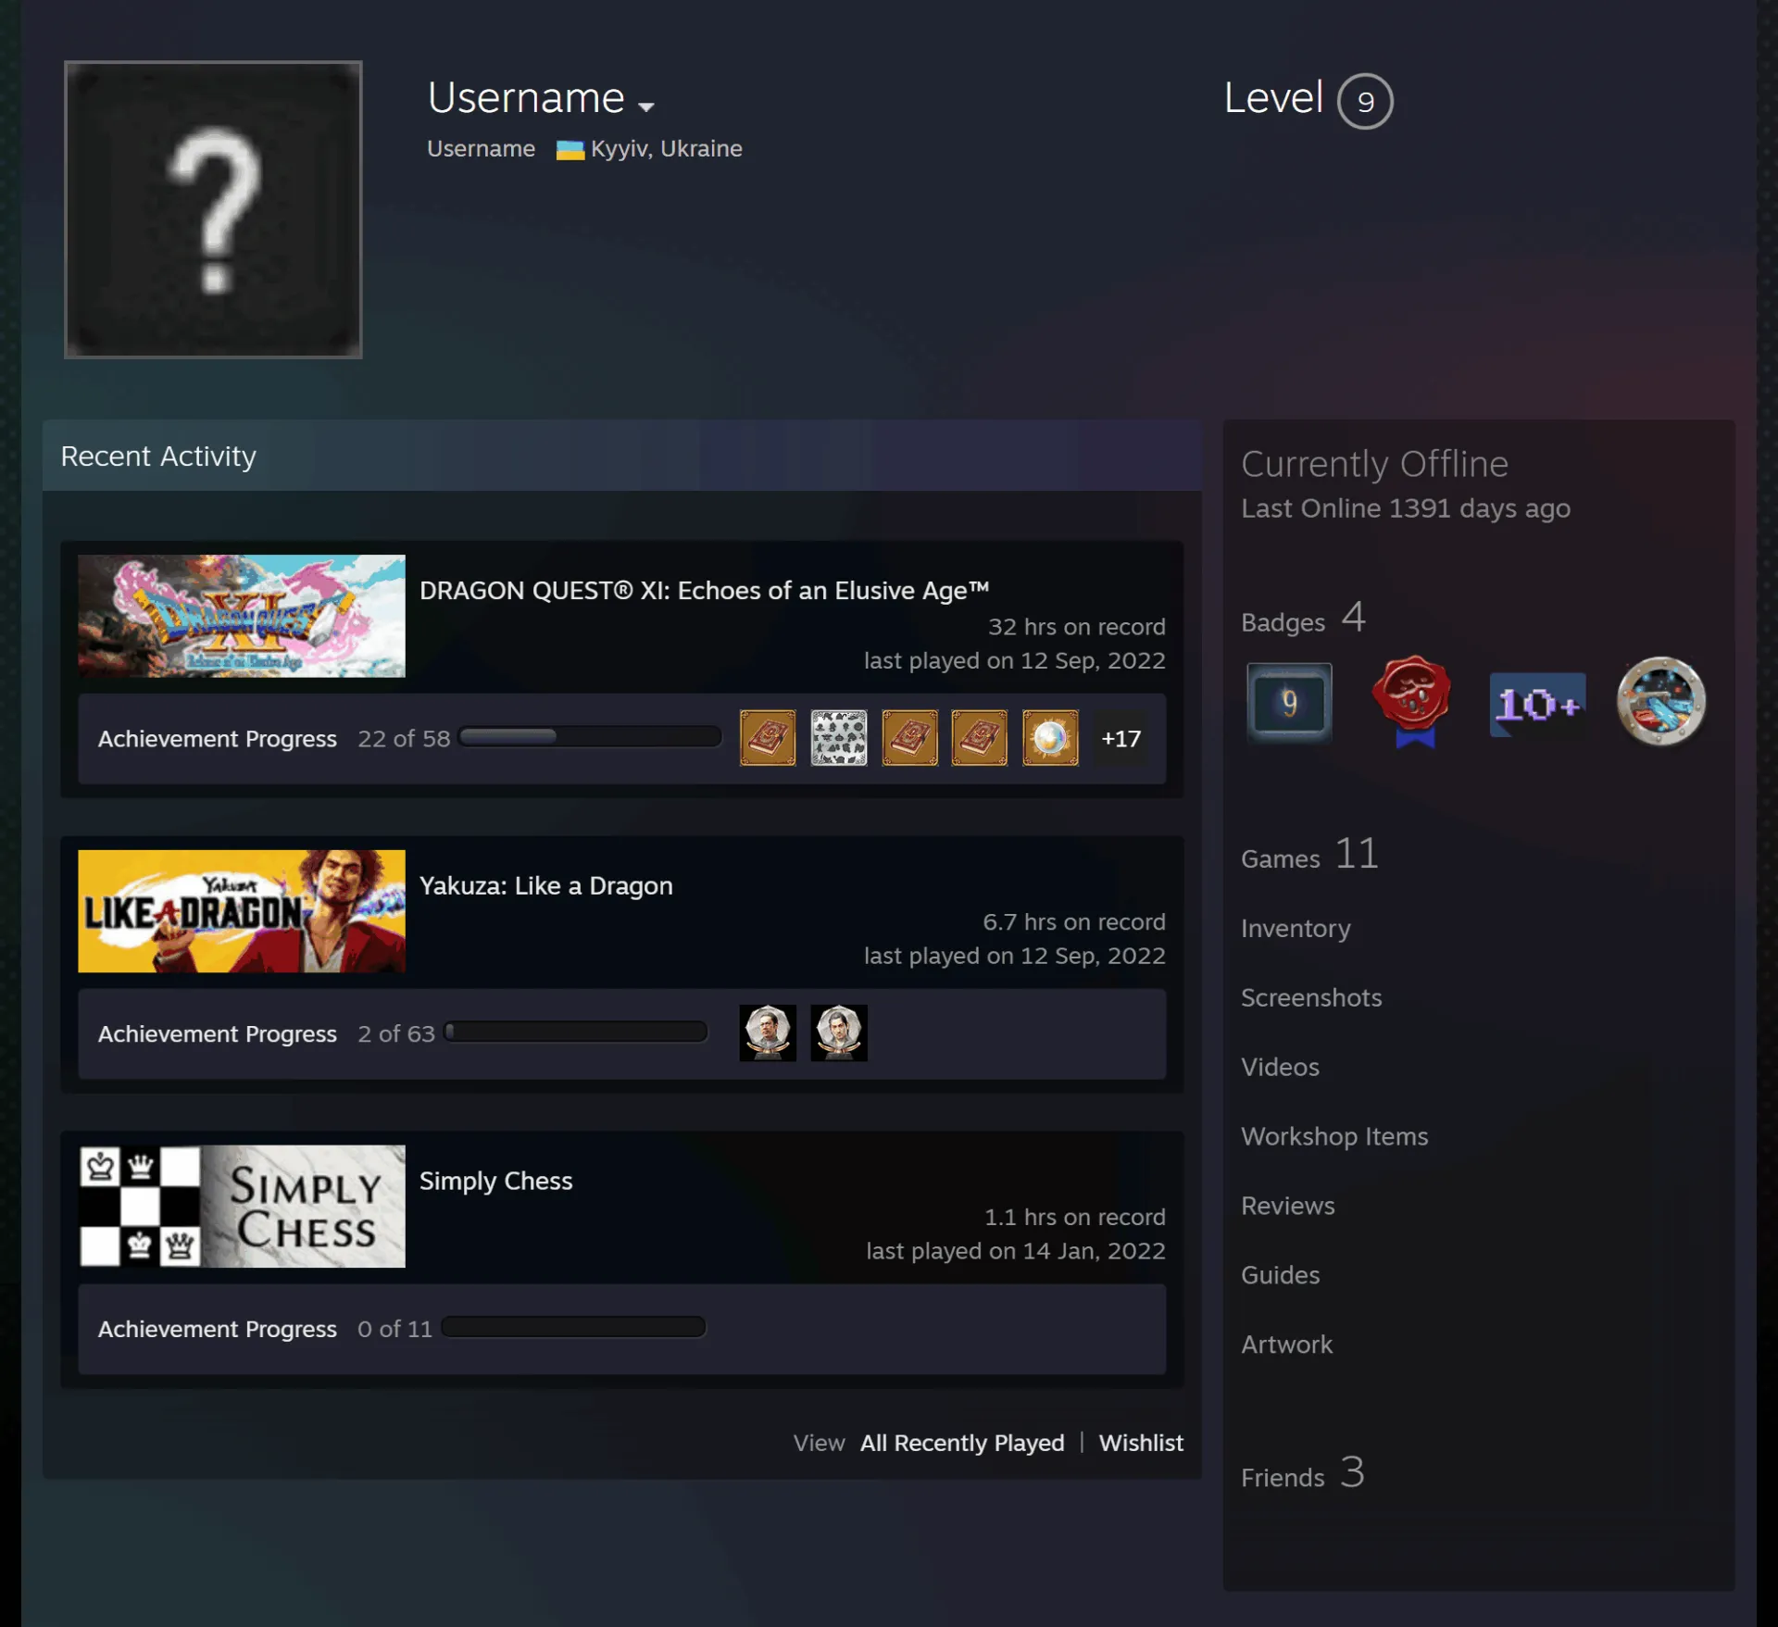Show +17 more Dragon Quest achievements

coord(1121,738)
